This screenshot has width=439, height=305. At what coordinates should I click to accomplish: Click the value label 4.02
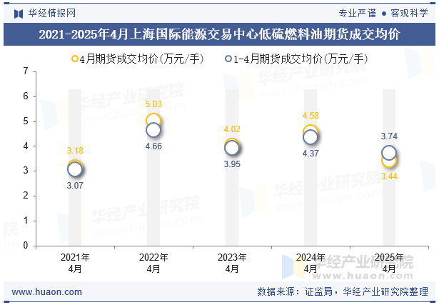232,129
